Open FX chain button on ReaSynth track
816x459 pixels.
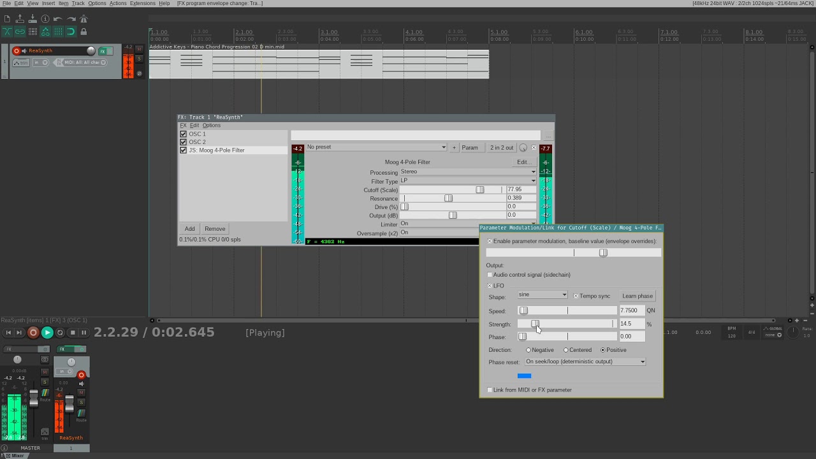click(102, 51)
